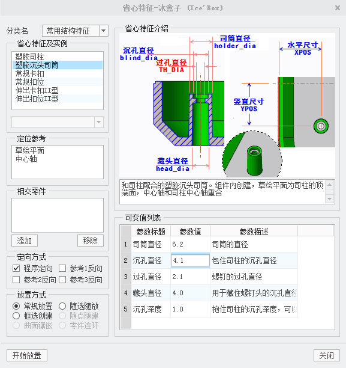346x368 pixels.
Task: Click the feature preview diagram image
Action: tap(227, 105)
